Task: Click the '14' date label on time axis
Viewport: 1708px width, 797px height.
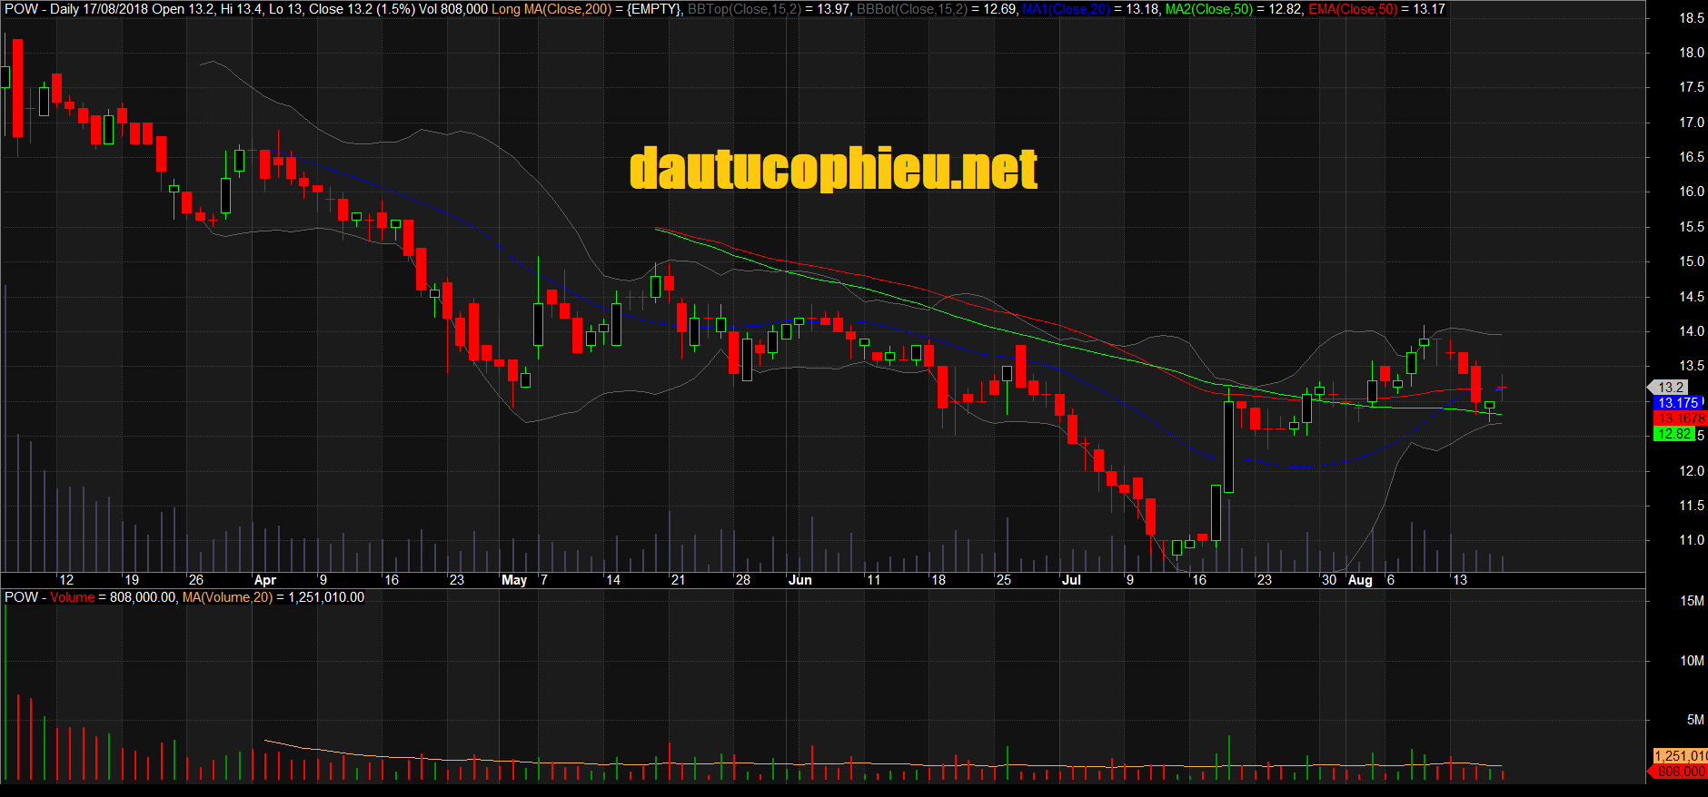Action: 613,580
